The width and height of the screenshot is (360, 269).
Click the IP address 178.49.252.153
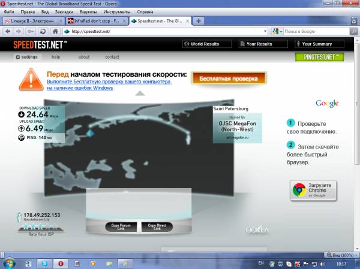[x=42, y=215]
